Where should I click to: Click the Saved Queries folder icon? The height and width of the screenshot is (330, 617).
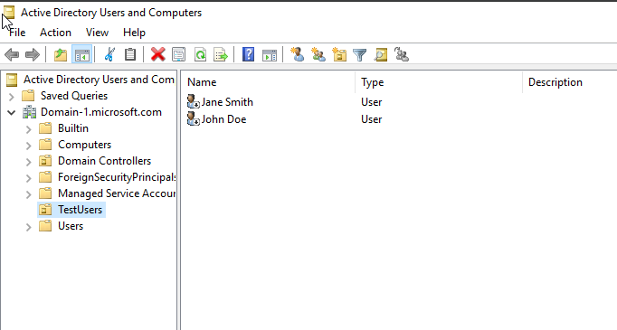(x=28, y=96)
